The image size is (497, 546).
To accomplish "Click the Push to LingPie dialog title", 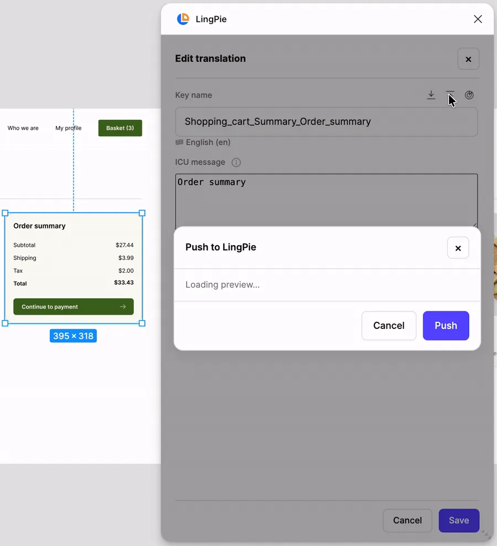I will click(x=221, y=247).
